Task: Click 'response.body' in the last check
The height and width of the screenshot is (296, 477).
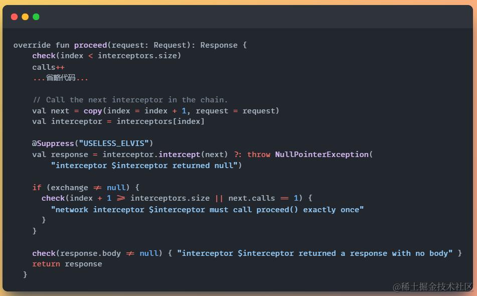Action: [x=90, y=253]
